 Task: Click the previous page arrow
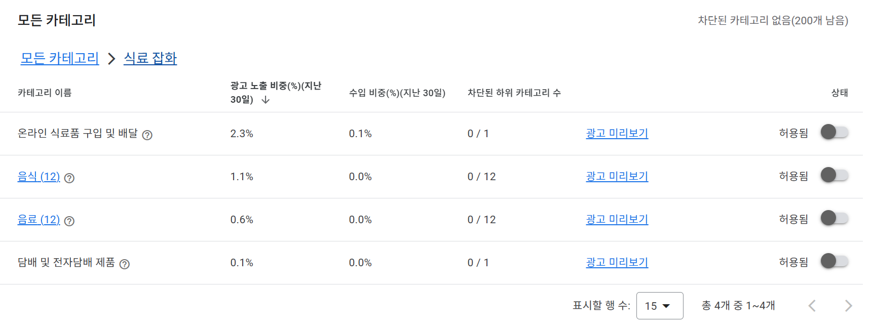(x=812, y=306)
